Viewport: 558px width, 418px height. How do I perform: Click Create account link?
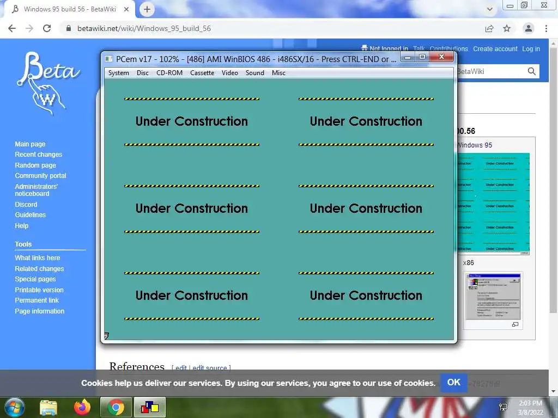pos(495,48)
